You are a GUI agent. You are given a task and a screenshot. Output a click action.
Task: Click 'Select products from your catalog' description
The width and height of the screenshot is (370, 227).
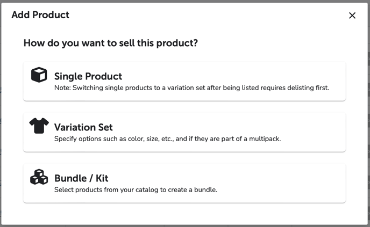point(136,190)
